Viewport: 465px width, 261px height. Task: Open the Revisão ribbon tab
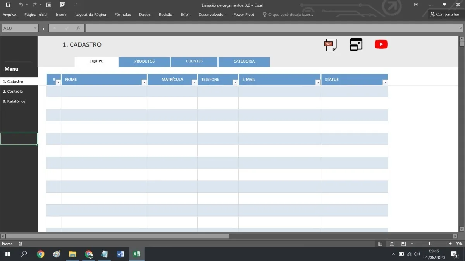[165, 15]
